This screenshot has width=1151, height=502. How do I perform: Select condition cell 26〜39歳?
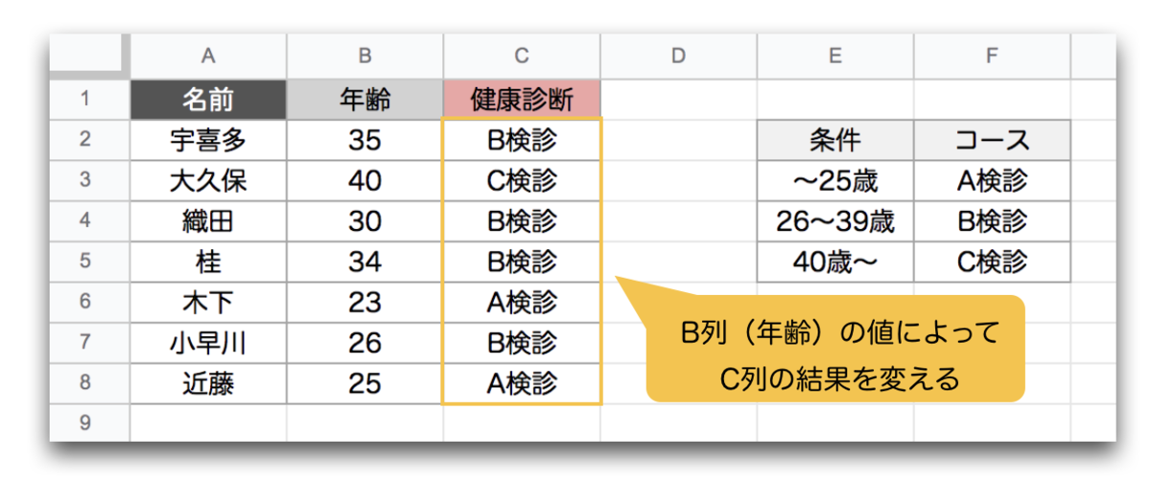pos(835,220)
